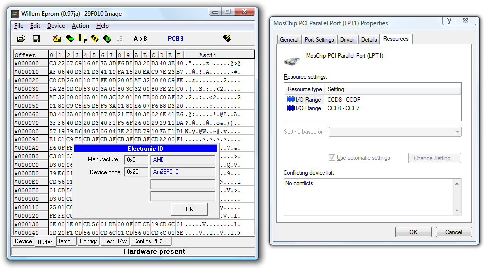Open the Help menu
The width and height of the screenshot is (484, 269).
[102, 26]
